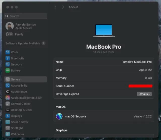Screen dimensions: 161x140
Task: Open Family sharing settings
Action: pos(19,34)
